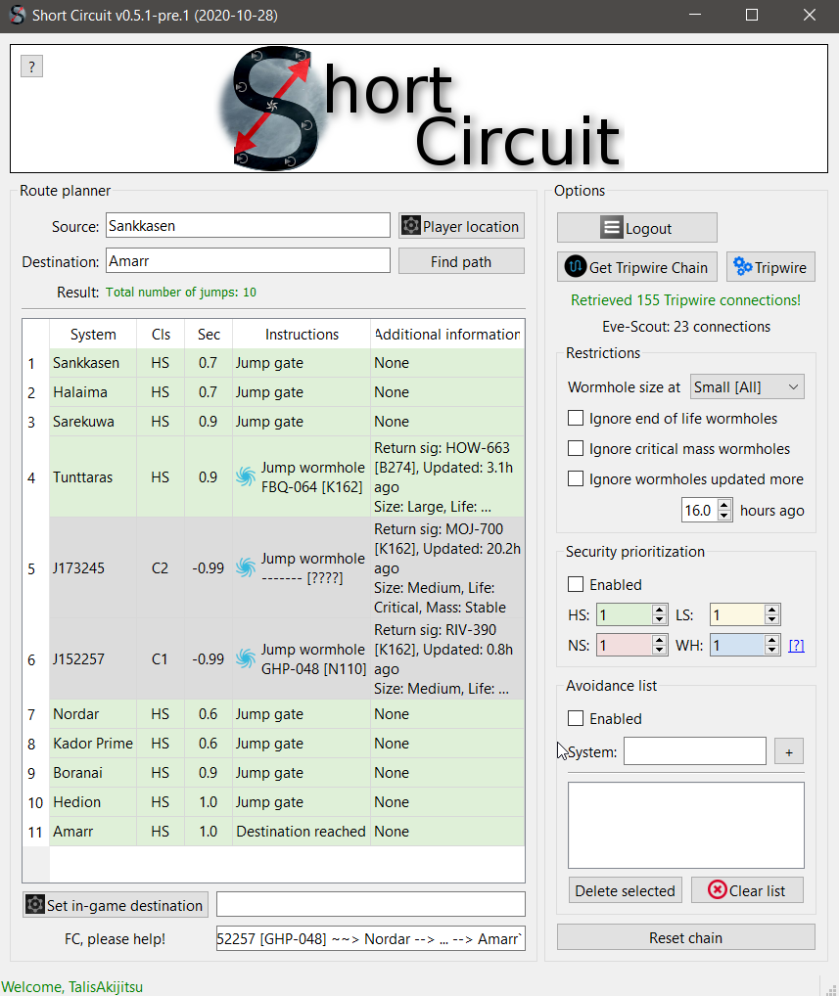Select the Halaima system cell
839x996 pixels.
point(93,392)
